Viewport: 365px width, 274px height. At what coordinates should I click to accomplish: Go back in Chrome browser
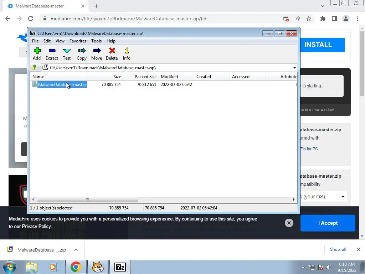[8, 19]
